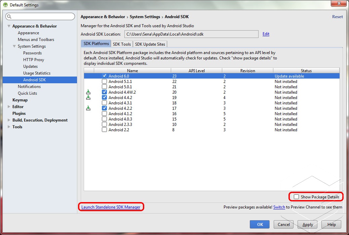349x235 pixels.
Task: Select Notifications in the settings tree
Action: (29, 87)
